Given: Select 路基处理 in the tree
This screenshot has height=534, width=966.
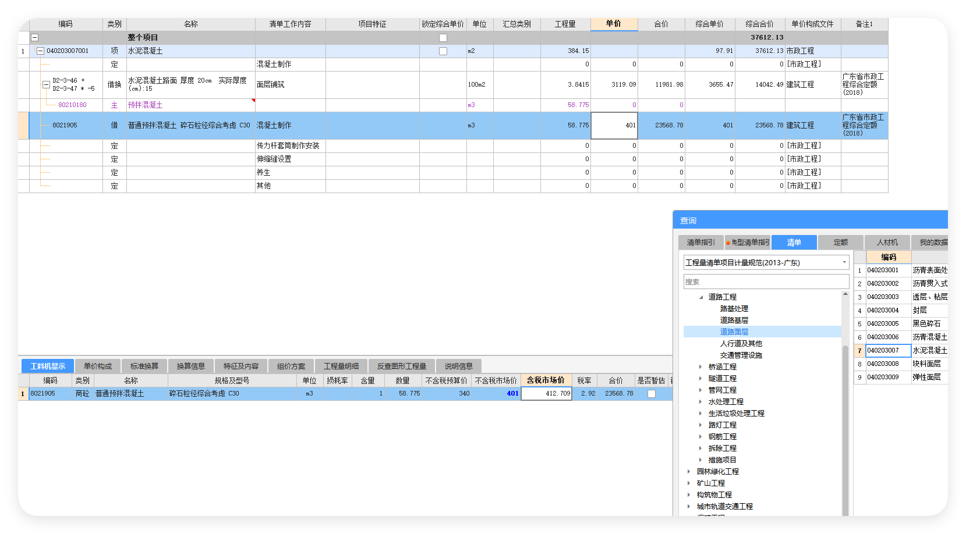Looking at the screenshot, I should [734, 309].
